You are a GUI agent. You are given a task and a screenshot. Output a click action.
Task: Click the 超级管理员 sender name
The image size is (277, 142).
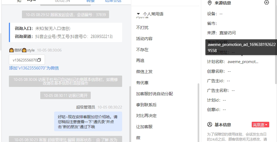click(85, 107)
